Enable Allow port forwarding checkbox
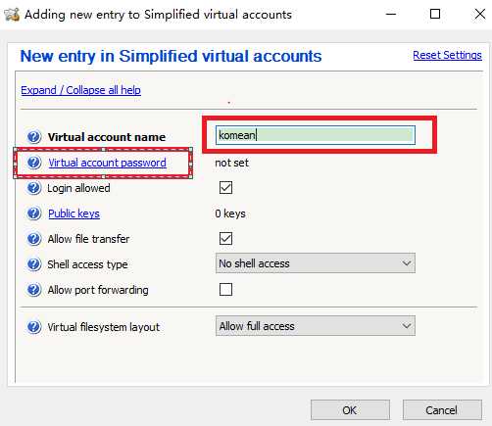 pos(225,290)
